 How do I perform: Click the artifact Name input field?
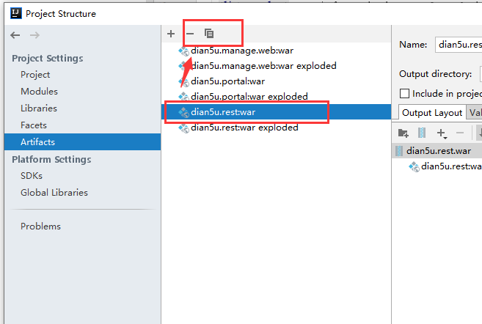coord(459,44)
